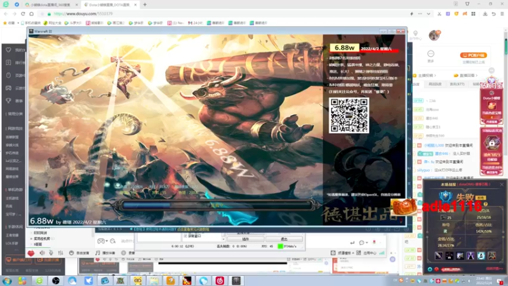
Task: Open the gamepad 云游戏 icon in the left sidebar
Action: pos(8,88)
